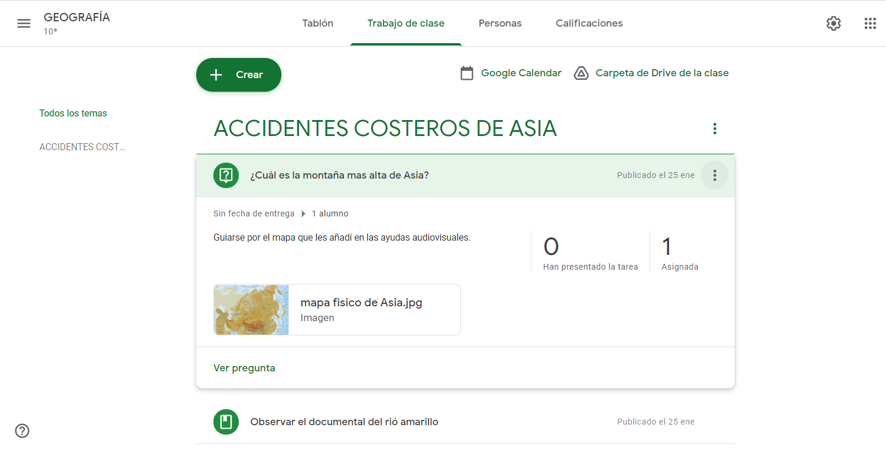Open the ACCIDENTES COSTEROS DE ASIA topic heading
The image size is (886, 450).
(x=385, y=128)
